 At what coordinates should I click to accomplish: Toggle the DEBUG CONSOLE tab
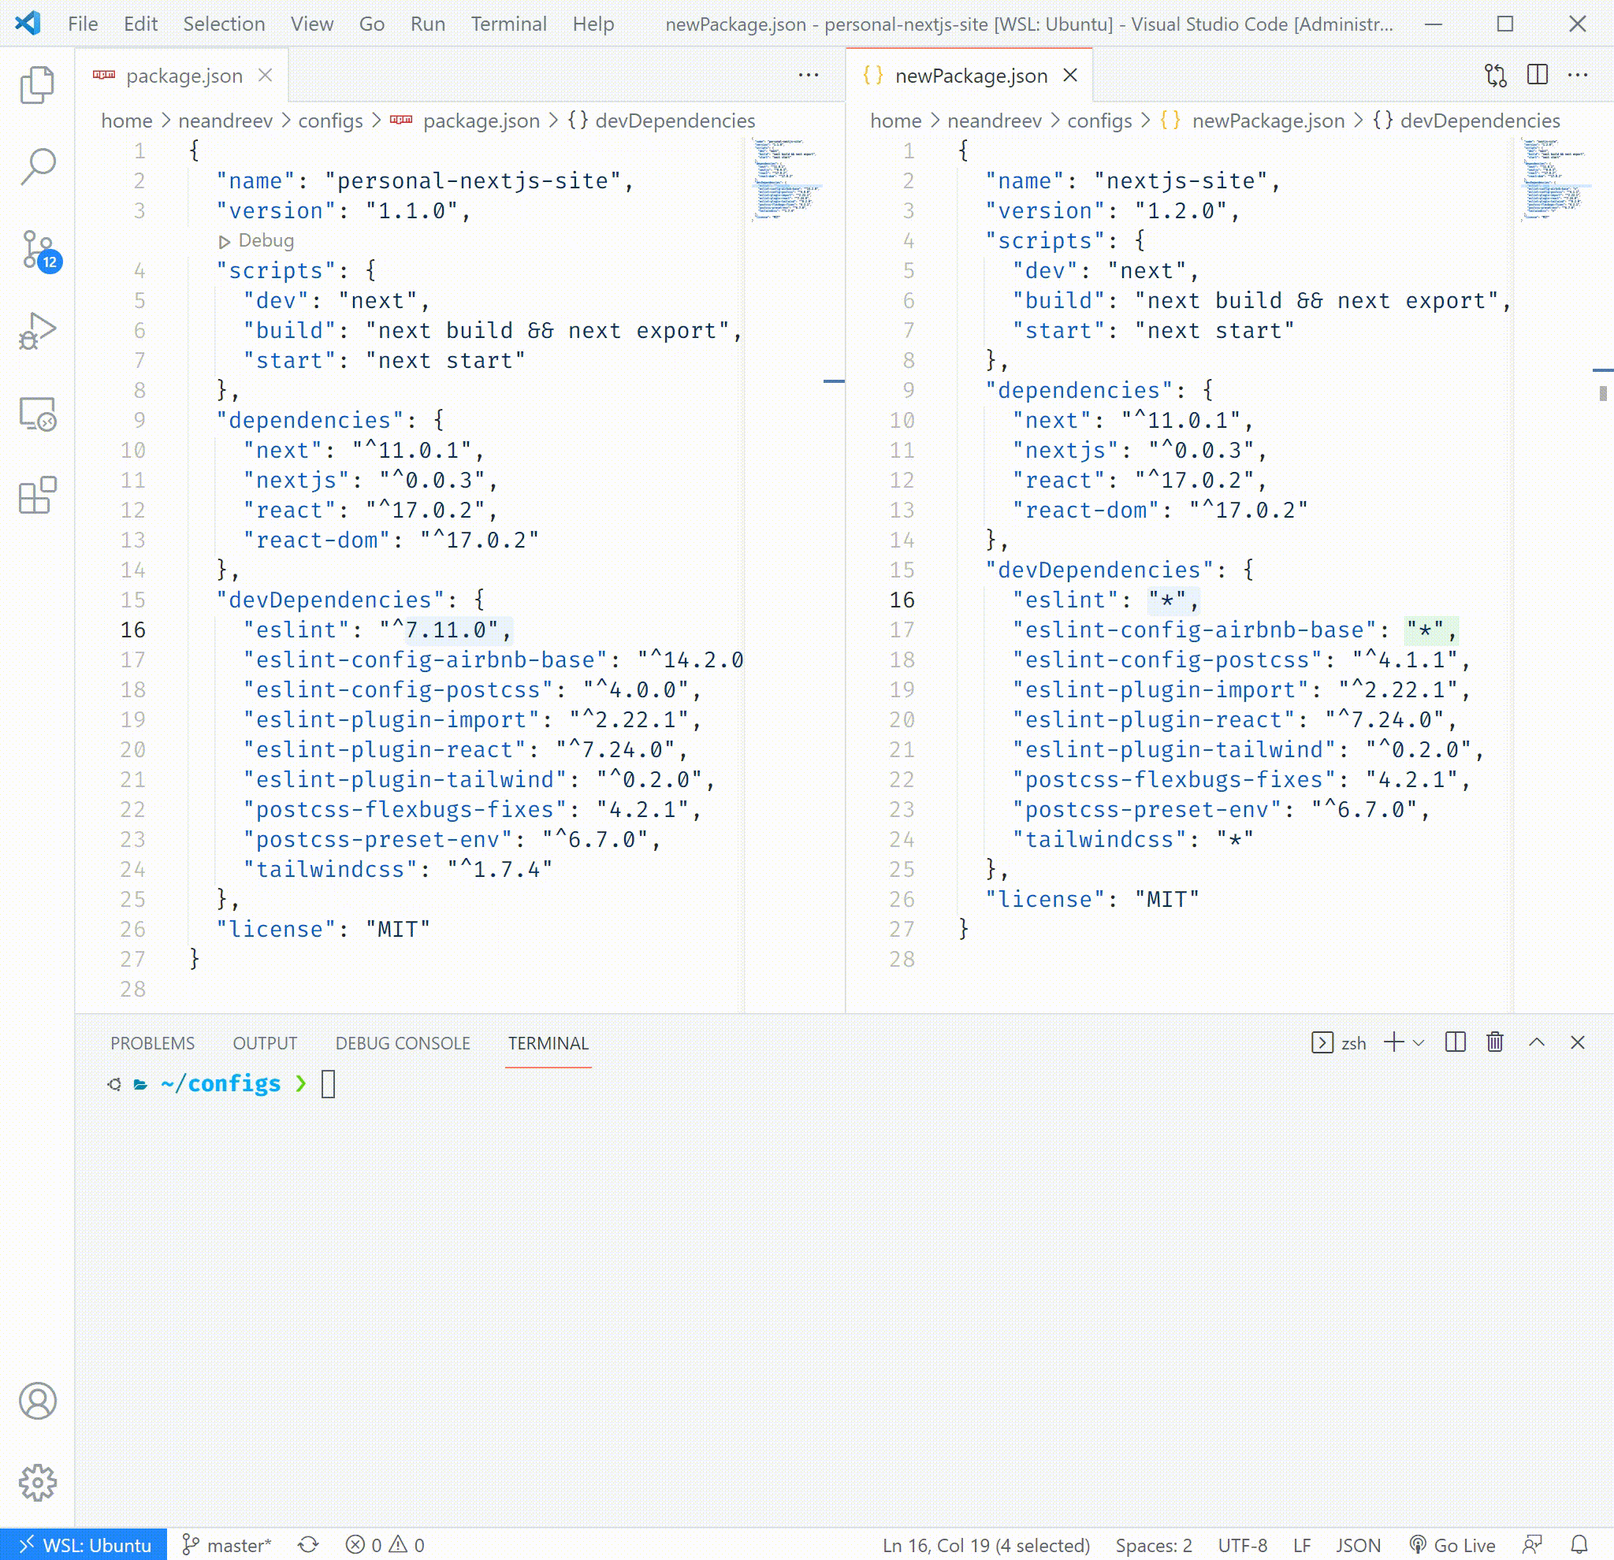[402, 1043]
